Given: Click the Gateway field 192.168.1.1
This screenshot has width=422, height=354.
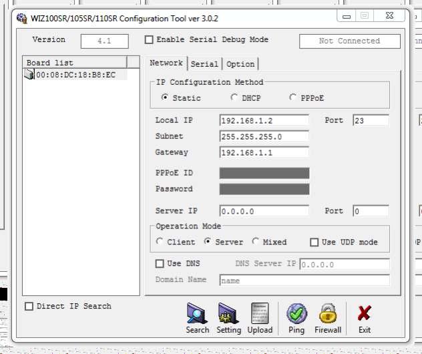Looking at the screenshot, I should coord(264,153).
